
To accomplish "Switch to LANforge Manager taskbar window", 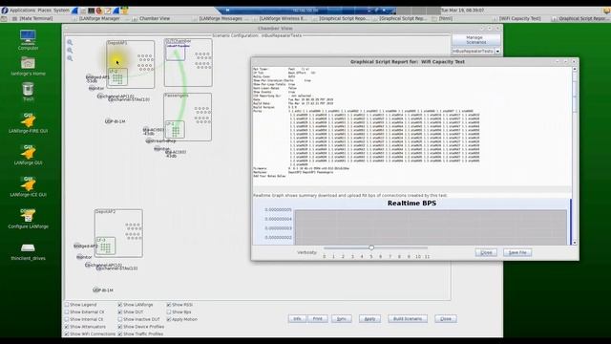I will tap(99, 18).
